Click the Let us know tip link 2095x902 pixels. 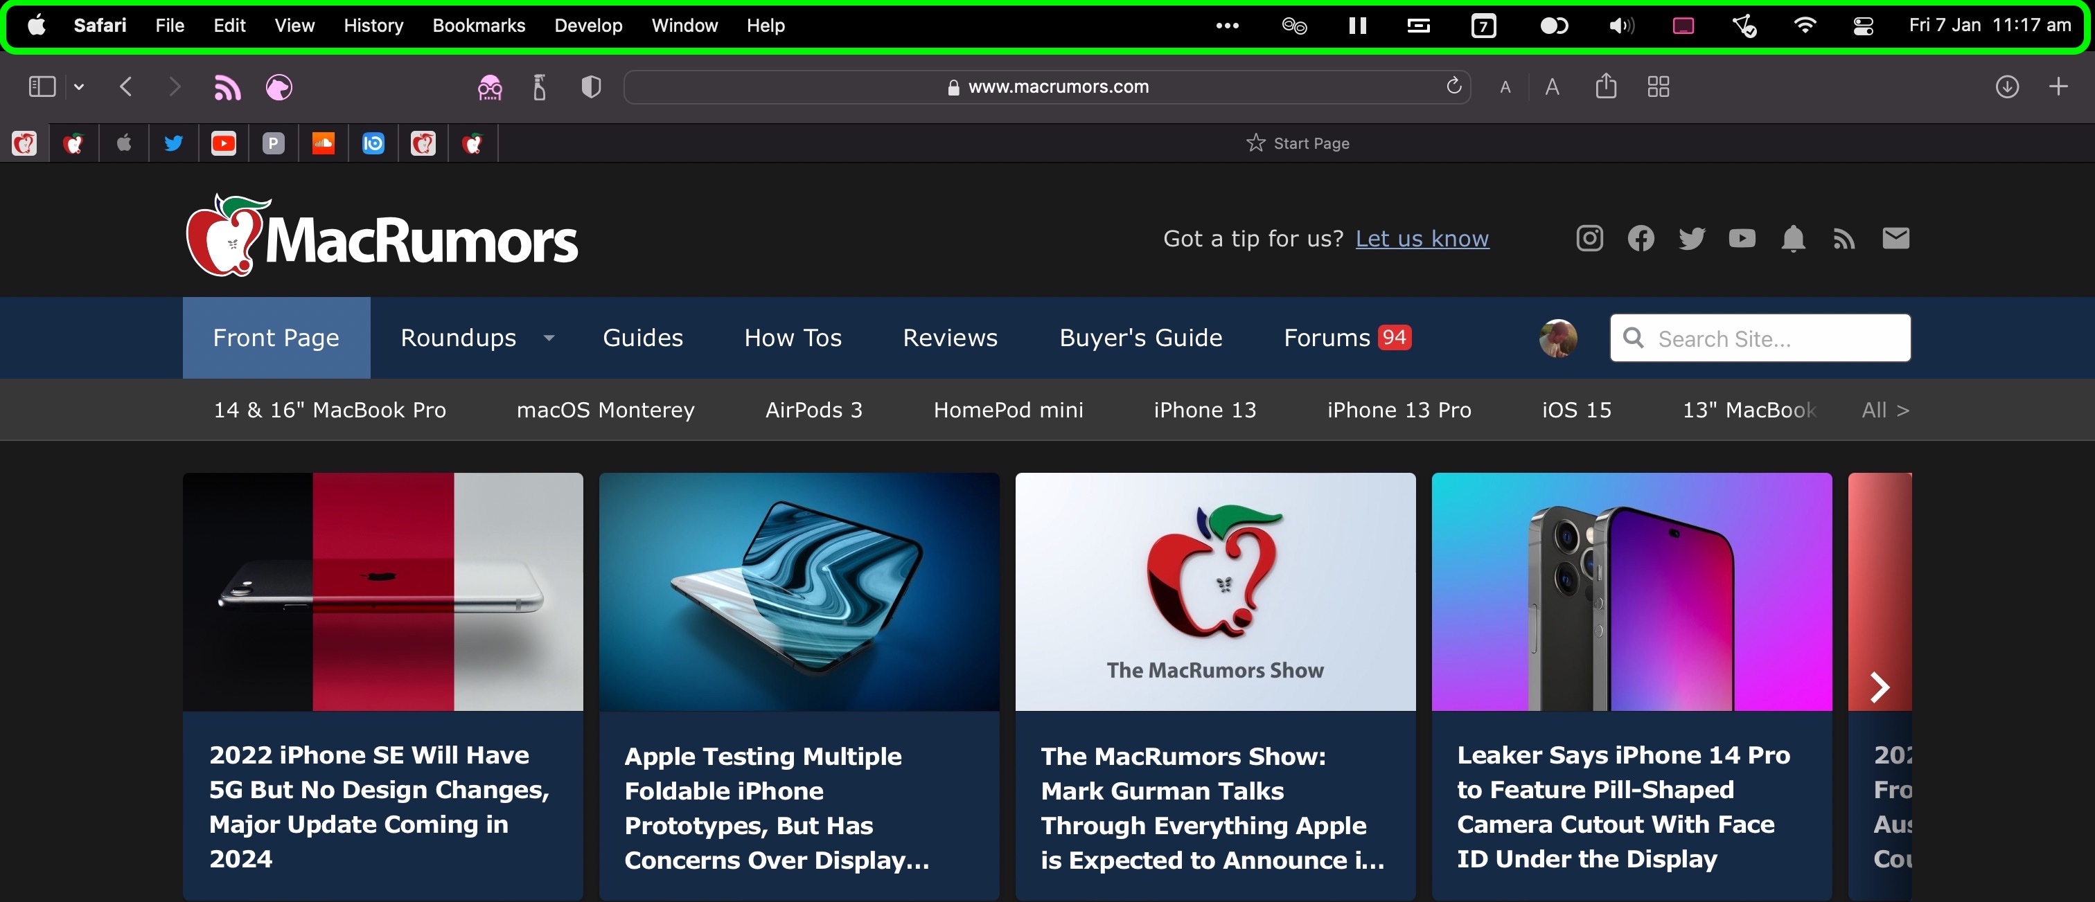coord(1422,237)
